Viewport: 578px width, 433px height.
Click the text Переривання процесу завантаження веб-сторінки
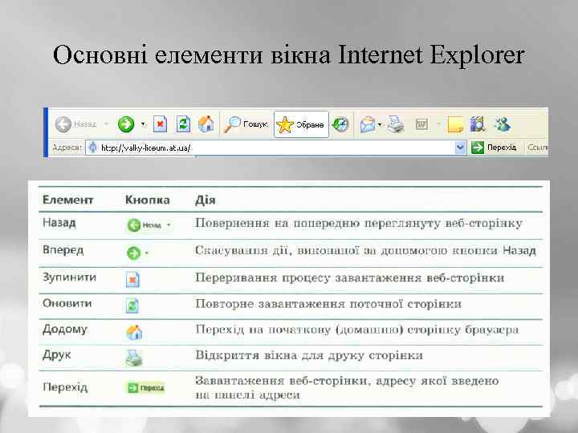tap(349, 277)
